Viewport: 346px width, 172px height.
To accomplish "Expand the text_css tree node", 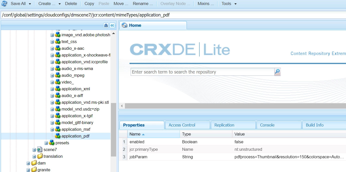I will click(x=52, y=42).
